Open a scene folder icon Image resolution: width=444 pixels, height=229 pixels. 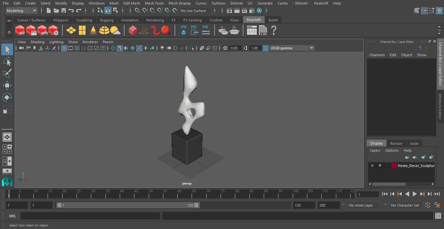56,11
